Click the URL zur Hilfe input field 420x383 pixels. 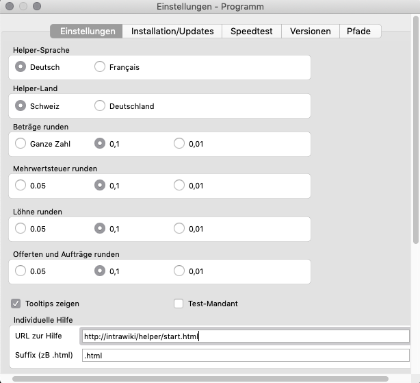(x=244, y=336)
